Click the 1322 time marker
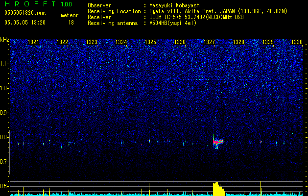The image size is (308, 196). (62, 42)
